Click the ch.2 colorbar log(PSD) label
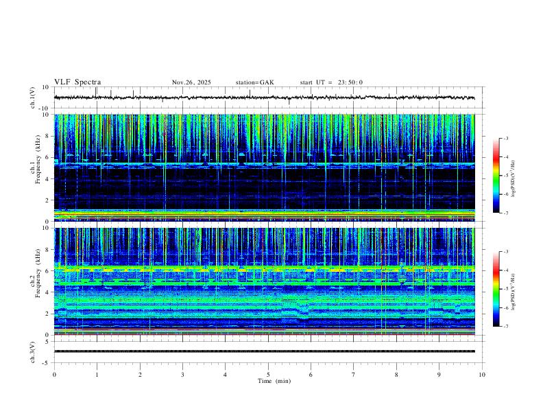The height and width of the screenshot is (420, 543). coord(514,292)
